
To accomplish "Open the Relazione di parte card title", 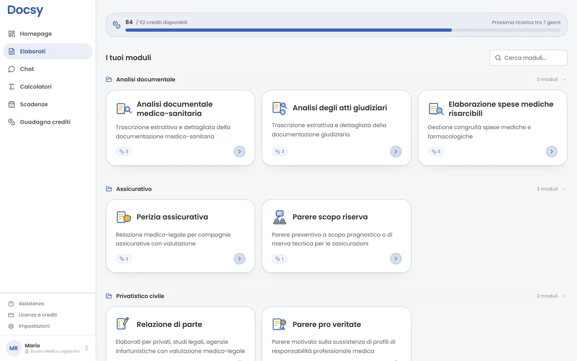I will (169, 324).
